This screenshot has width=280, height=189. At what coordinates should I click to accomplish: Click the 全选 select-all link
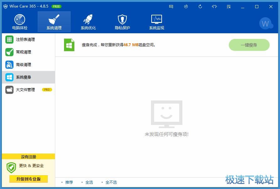click(x=89, y=182)
